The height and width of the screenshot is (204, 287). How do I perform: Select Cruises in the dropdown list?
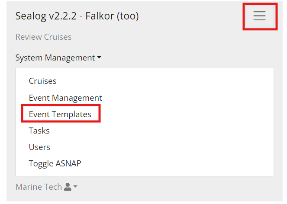click(x=42, y=81)
